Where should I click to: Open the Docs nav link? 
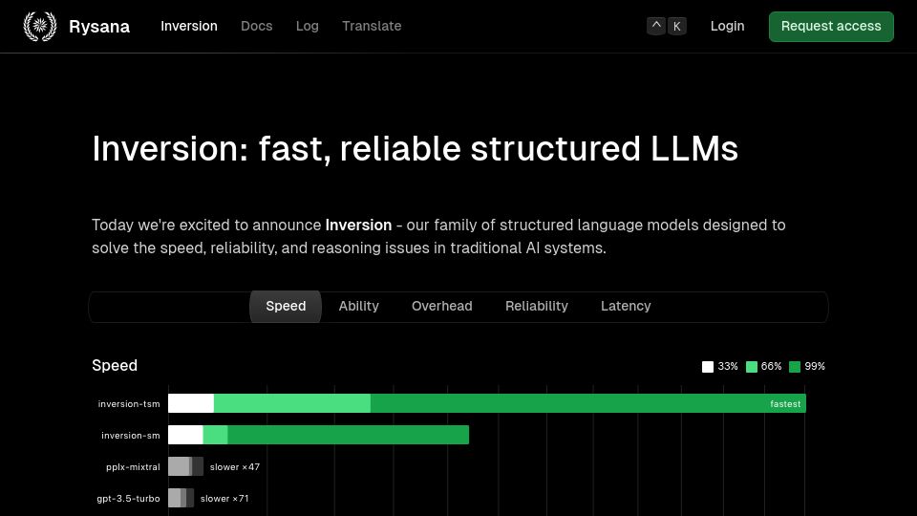(257, 26)
